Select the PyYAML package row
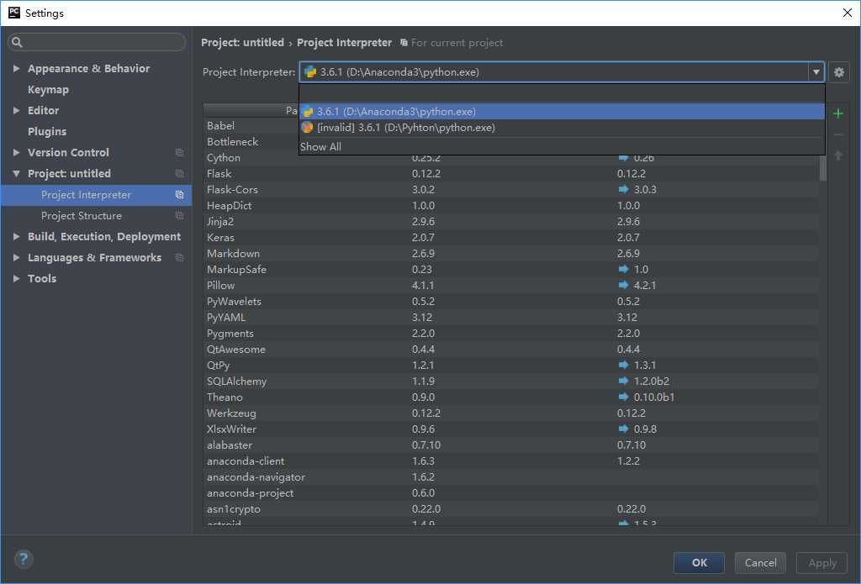This screenshot has width=861, height=584. pos(510,318)
